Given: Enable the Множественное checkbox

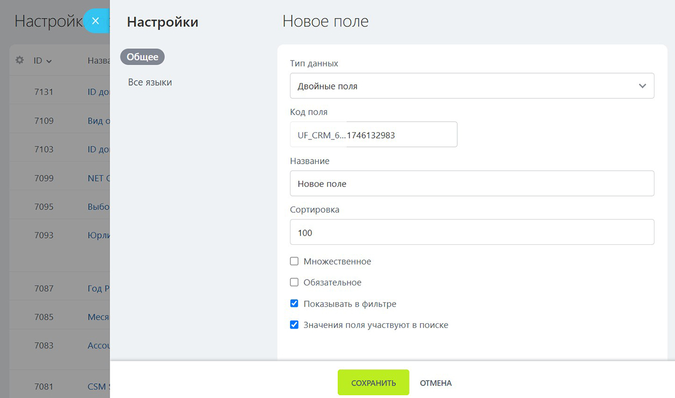Looking at the screenshot, I should tap(294, 261).
